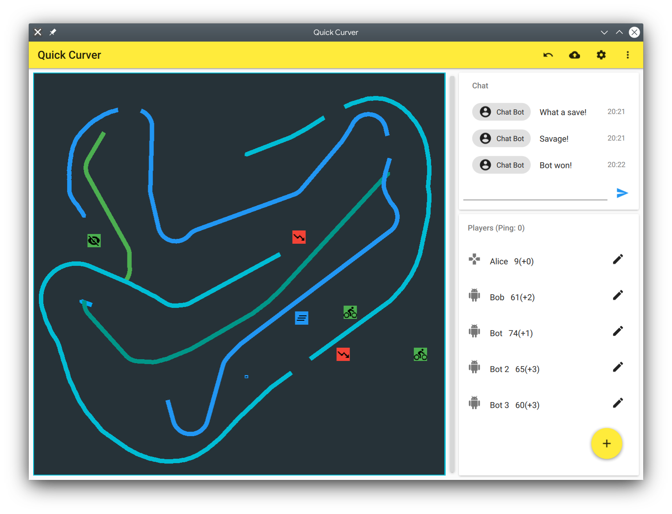Click the undo arrow in the yellow toolbar
This screenshot has height=514, width=672.
548,55
